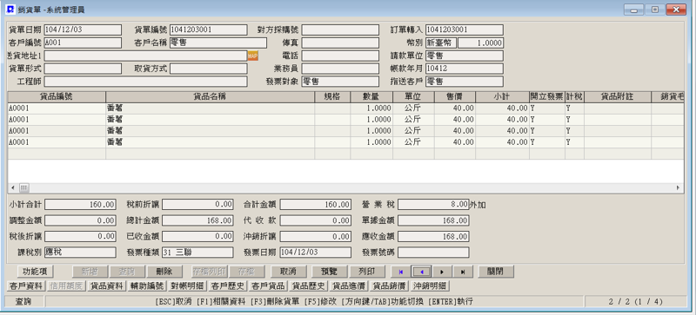Click the 營業稅 tax field showing 8.00
The height and width of the screenshot is (315, 696).
click(x=433, y=205)
